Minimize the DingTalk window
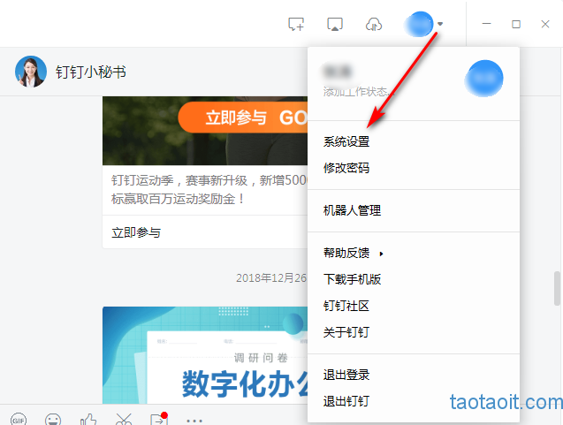This screenshot has height=425, width=563. (x=486, y=24)
